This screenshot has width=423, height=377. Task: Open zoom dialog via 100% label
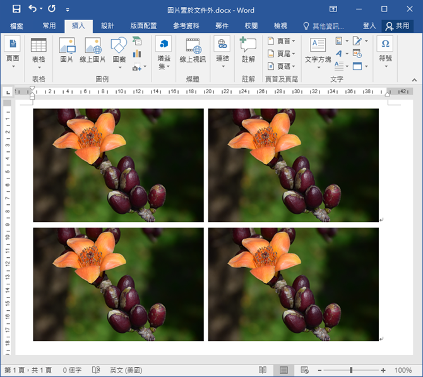403,370
